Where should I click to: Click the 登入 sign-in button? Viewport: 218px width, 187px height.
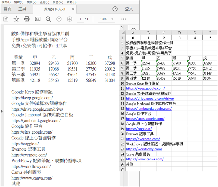pos(129,9)
